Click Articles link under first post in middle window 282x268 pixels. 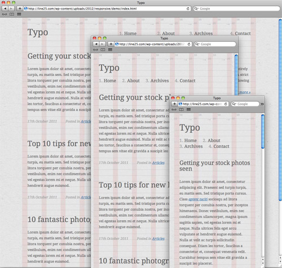[x=158, y=163]
